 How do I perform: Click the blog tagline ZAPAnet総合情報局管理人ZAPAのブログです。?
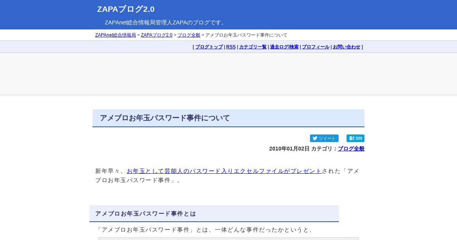point(166,22)
